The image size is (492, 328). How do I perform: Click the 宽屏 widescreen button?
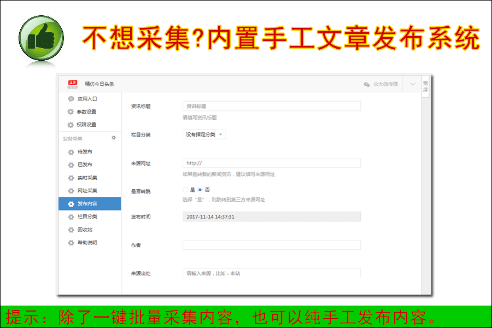click(x=425, y=86)
